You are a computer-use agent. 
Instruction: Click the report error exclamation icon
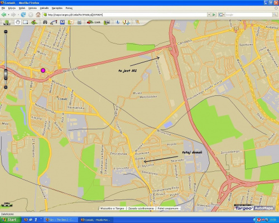point(126,22)
